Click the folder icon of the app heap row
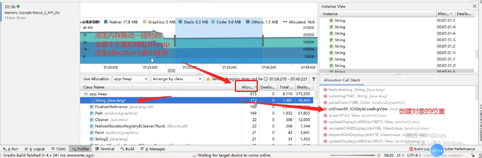Image resolution: width=482 pixels, height=158 pixels. 86,94
